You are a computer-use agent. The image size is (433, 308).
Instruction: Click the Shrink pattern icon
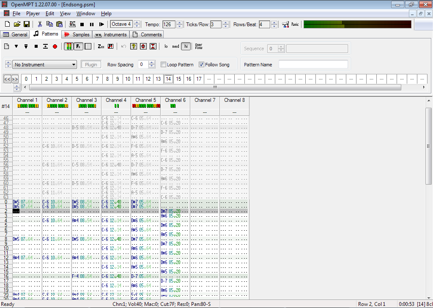pos(153,46)
